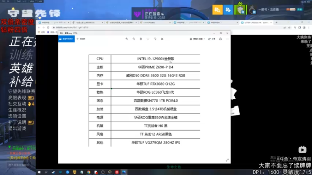Open 守望先锋联赛 in the game menu
Viewport: 312px width, 175px height.
click(22, 91)
